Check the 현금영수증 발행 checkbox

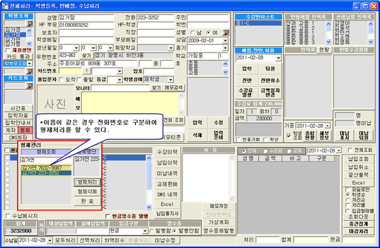108,217
